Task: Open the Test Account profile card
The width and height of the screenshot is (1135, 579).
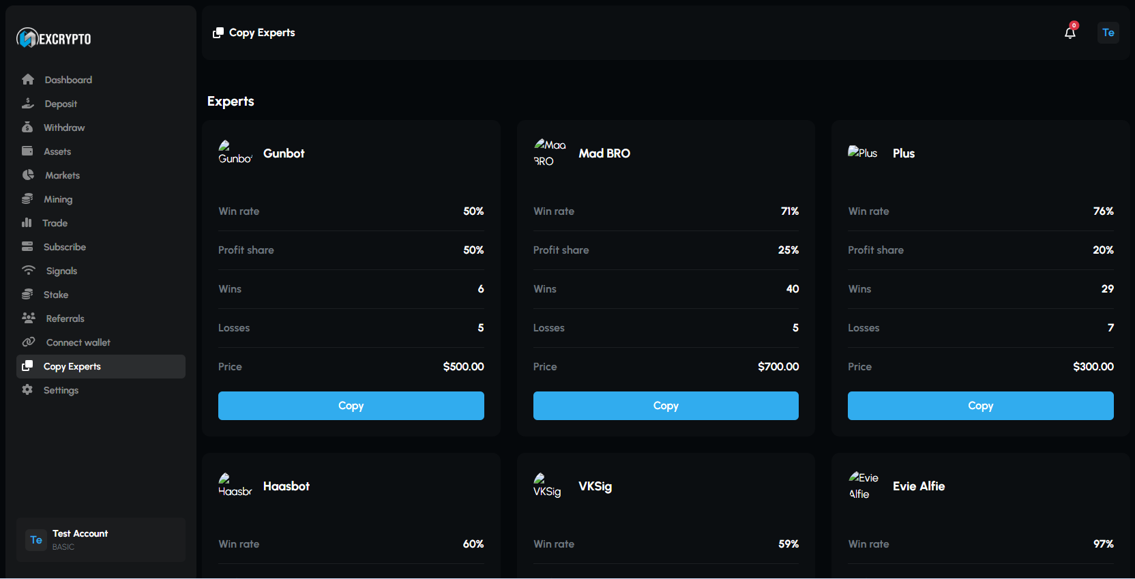Action: [x=101, y=539]
